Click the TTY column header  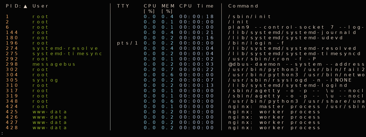click(123, 6)
